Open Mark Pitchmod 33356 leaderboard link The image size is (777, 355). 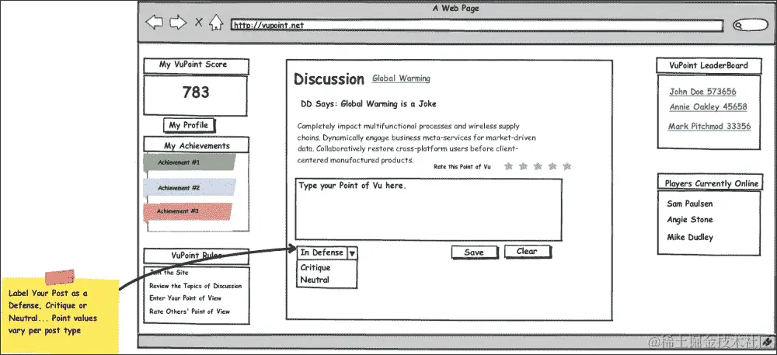click(709, 127)
